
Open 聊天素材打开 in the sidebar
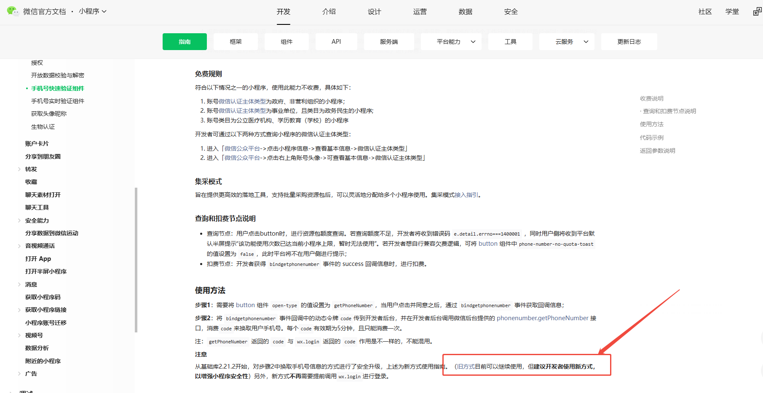point(43,195)
